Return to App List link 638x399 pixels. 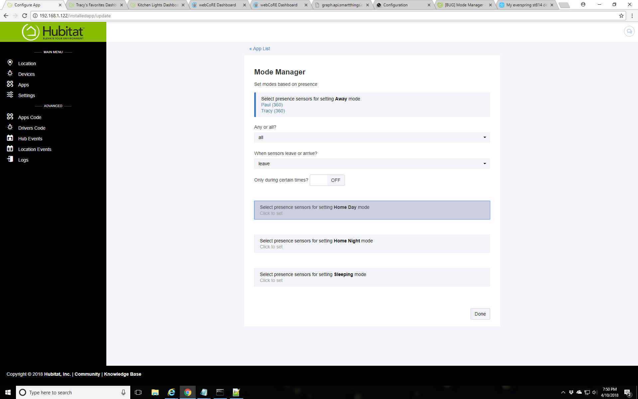click(260, 49)
